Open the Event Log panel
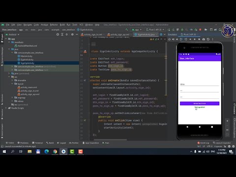 tap(203, 143)
